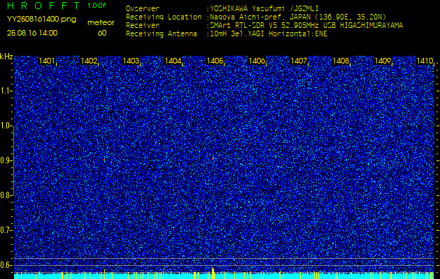Click observer name YOSHIKAWA Yasufumi /JG2MLI
440x279 pixels.
pyautogui.click(x=264, y=9)
